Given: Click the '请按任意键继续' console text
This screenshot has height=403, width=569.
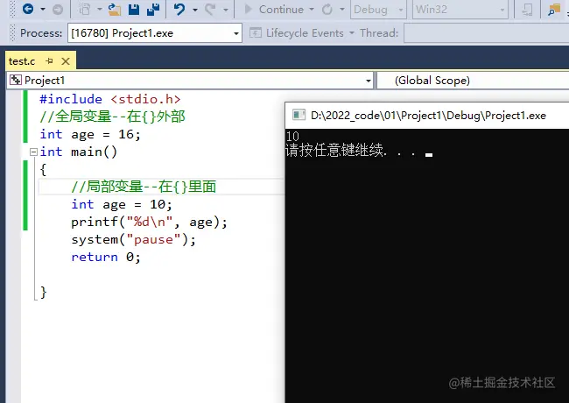Looking at the screenshot, I should pyautogui.click(x=334, y=150).
